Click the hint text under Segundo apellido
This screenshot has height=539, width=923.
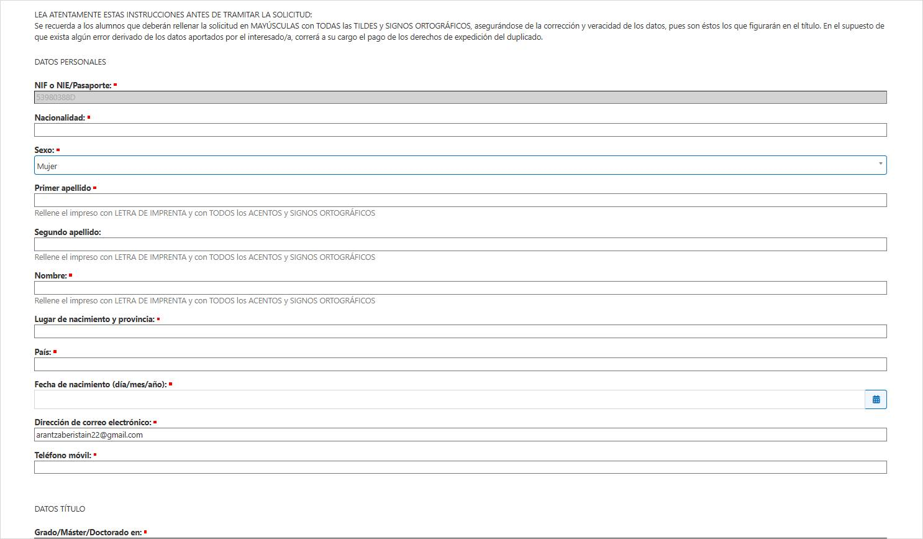pos(205,257)
